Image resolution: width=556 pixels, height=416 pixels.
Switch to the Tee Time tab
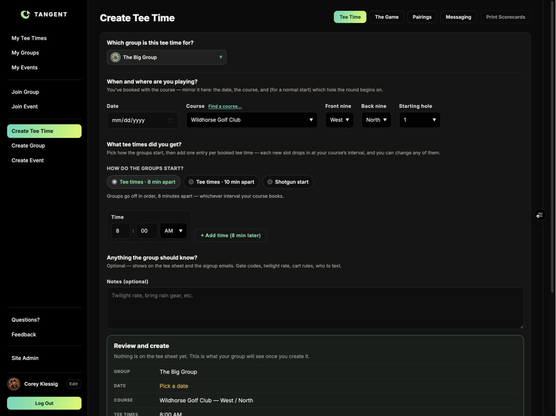tap(350, 17)
